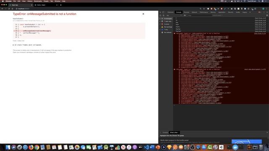Click the live expression eye icon
This screenshot has height=151, width=269.
click(185, 15)
